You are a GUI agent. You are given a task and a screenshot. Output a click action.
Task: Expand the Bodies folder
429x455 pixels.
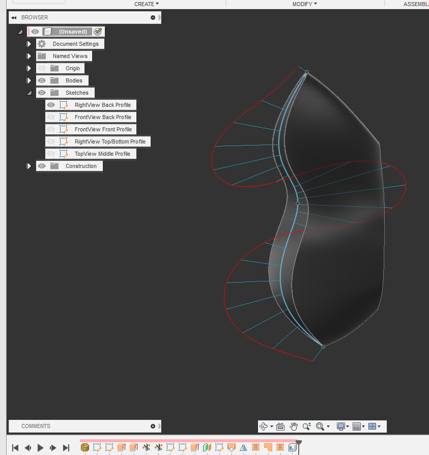pos(28,80)
